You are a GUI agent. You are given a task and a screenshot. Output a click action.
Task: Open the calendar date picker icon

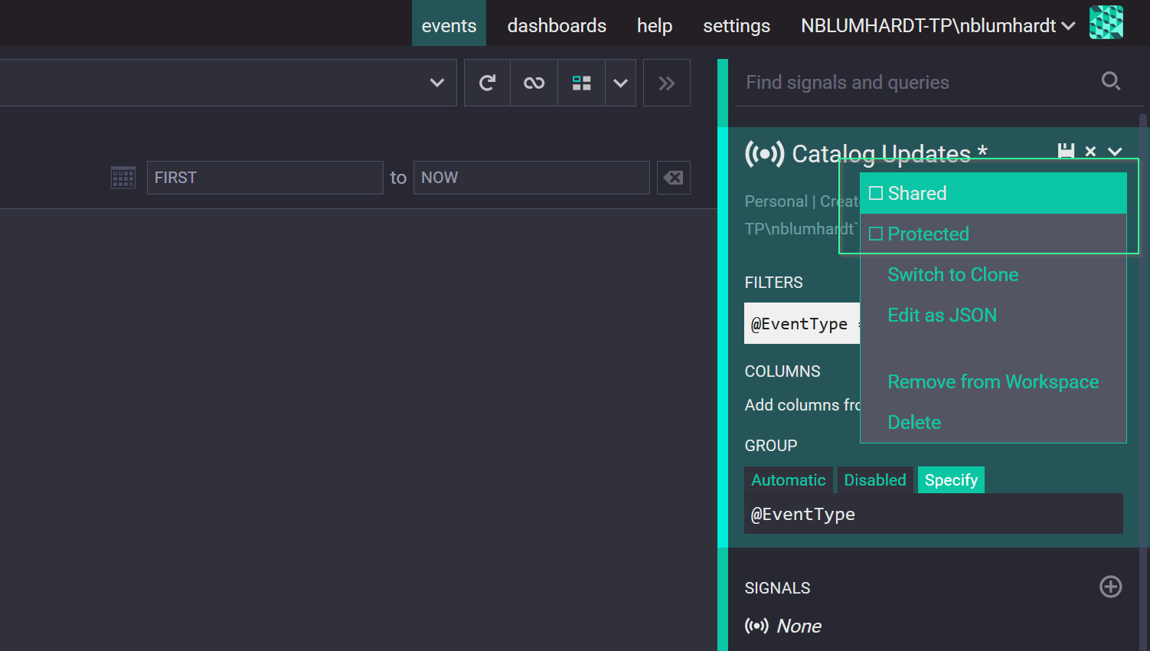[x=123, y=178]
